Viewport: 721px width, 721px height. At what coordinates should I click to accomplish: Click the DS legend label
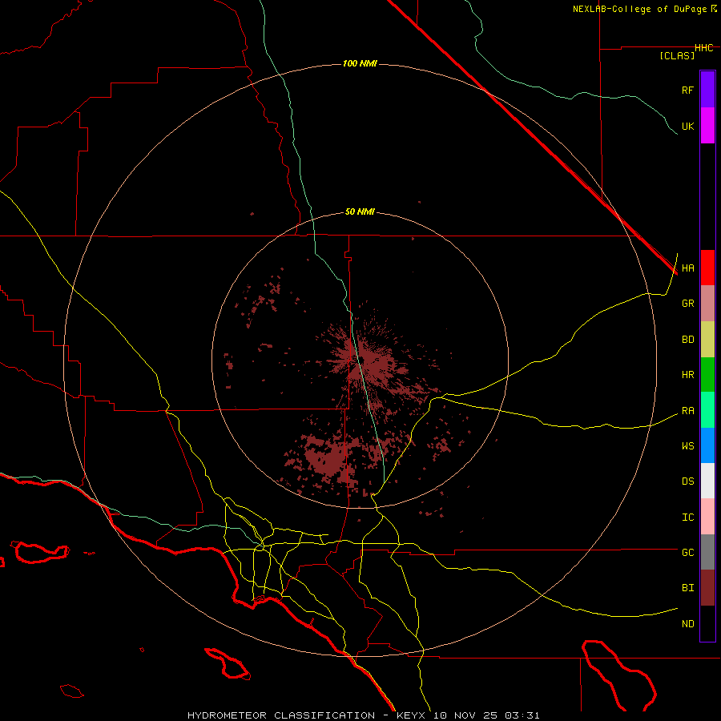687,481
